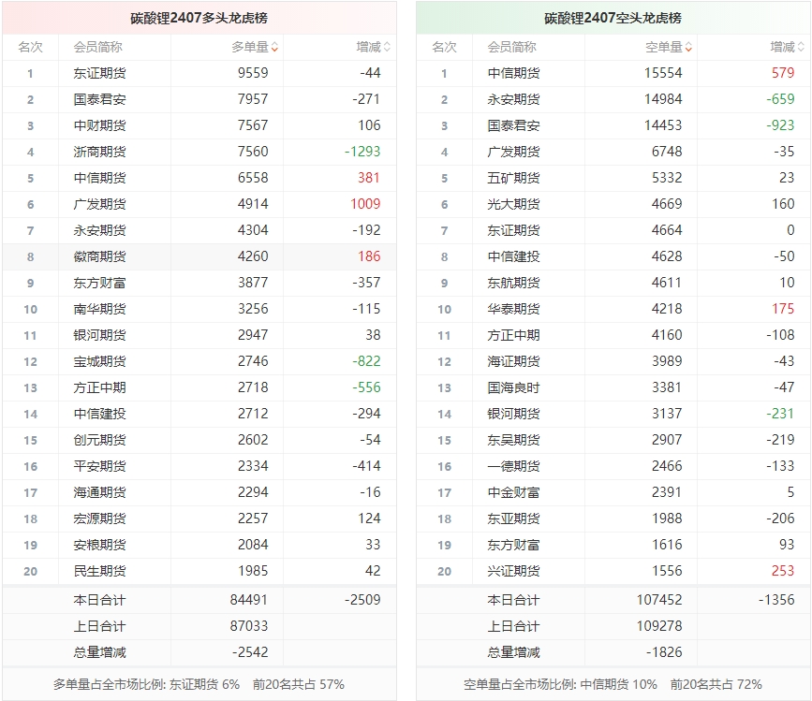Click the 碳酸锂2407多头龙虎榜 title
Image resolution: width=812 pixels, height=701 pixels.
tap(199, 18)
